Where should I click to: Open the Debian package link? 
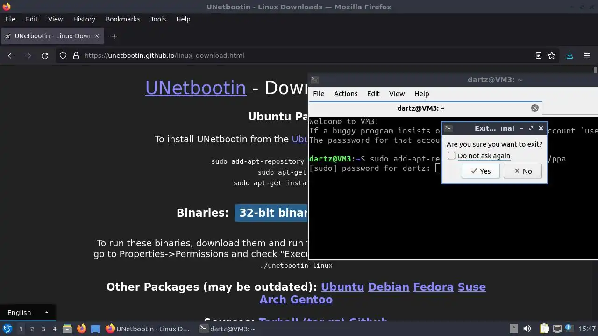coord(389,287)
